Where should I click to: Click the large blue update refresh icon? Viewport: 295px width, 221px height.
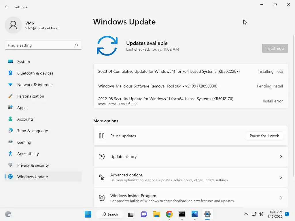click(x=107, y=46)
